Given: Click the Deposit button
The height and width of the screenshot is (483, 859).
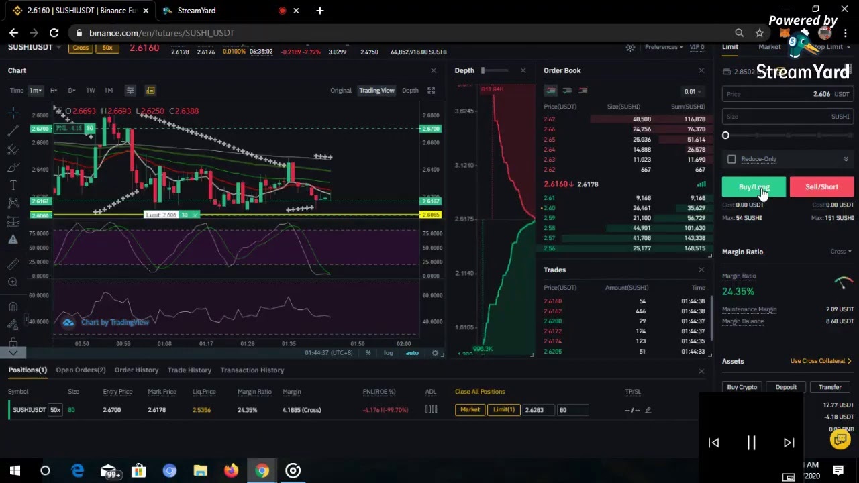Looking at the screenshot, I should pos(786,387).
